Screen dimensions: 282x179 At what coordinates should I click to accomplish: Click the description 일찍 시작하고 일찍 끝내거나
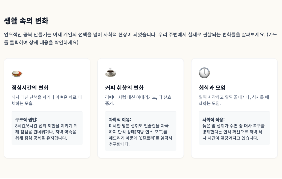pyautogui.click(x=234, y=97)
